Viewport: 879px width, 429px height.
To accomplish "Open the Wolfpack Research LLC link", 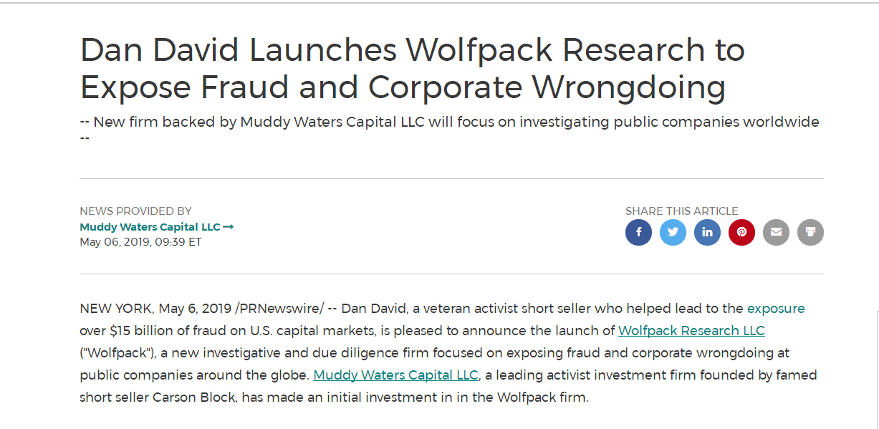I will pos(691,331).
